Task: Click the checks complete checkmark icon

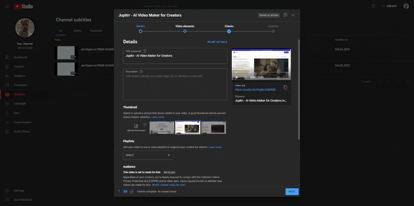Action: pos(132,192)
